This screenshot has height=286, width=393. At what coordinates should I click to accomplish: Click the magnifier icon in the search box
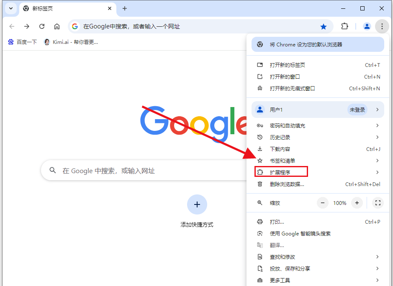pyautogui.click(x=53, y=170)
